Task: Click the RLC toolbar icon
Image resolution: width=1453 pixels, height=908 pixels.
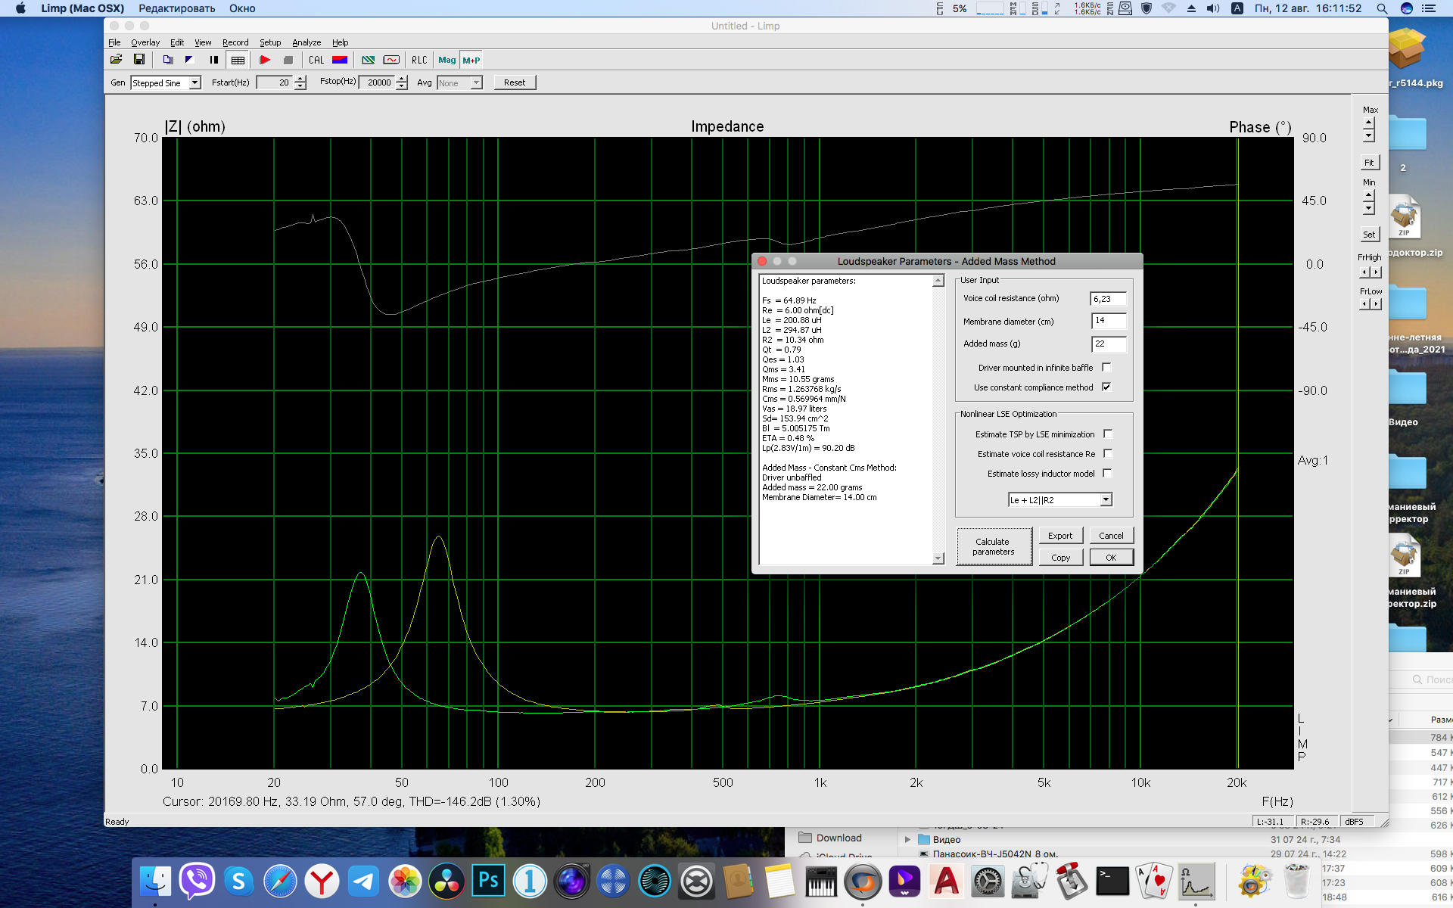Action: (x=419, y=60)
